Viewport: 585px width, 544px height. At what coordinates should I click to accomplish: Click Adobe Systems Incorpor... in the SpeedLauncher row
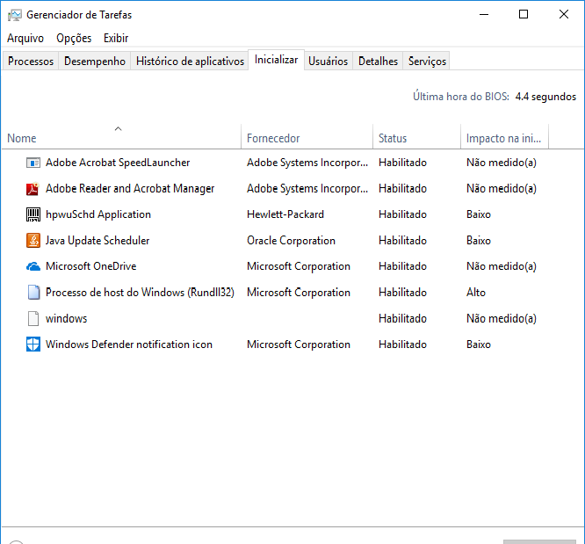(307, 163)
